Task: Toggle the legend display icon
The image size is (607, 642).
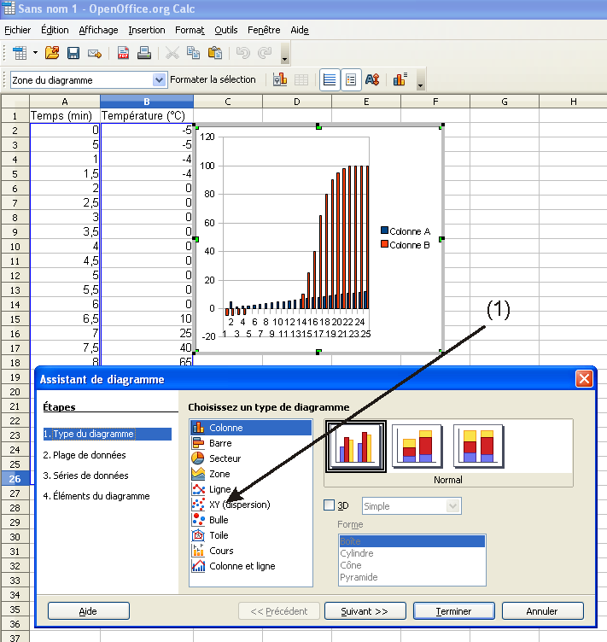Action: [351, 79]
